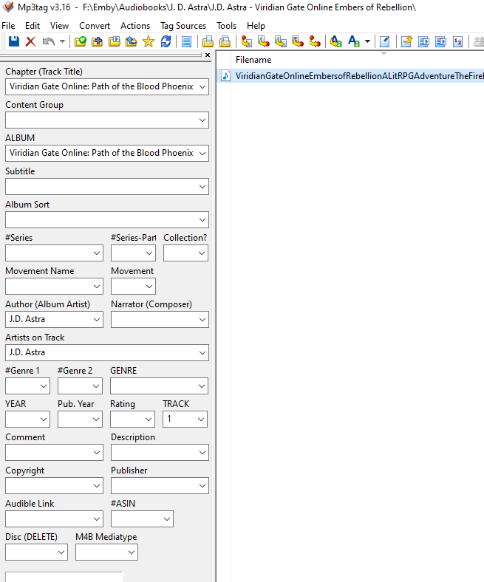
Task: Close the tag panel with the small x
Action: [x=208, y=55]
